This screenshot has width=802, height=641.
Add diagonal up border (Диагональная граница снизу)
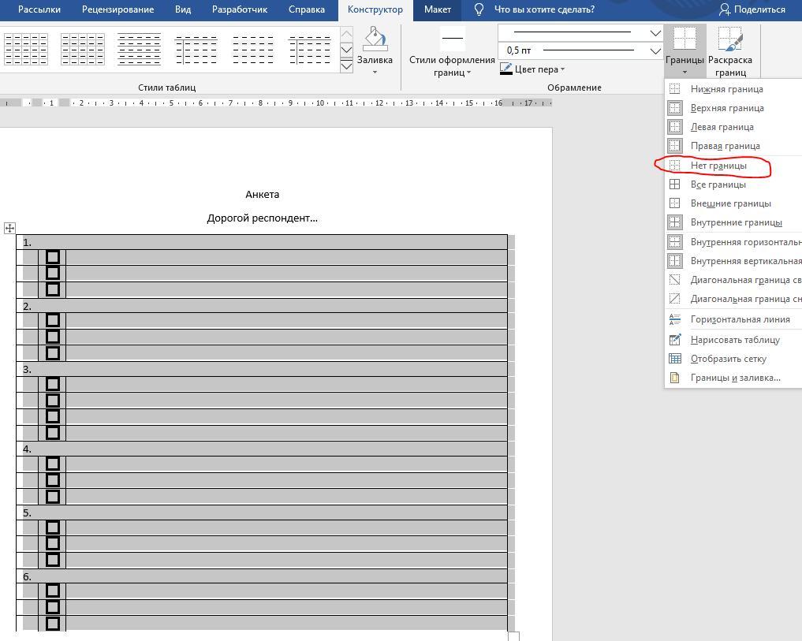733,299
